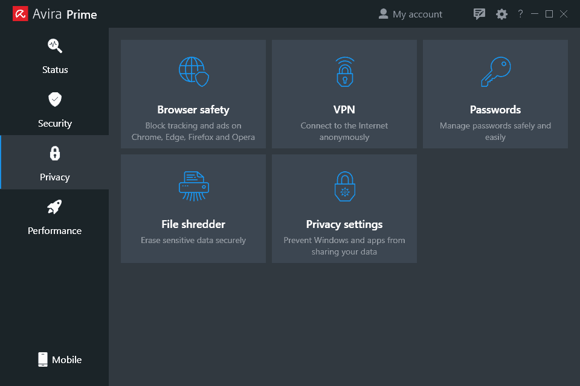Launch VPN via the Wi-Fi padlock icon
Screen dimensions: 580x386
(x=345, y=72)
